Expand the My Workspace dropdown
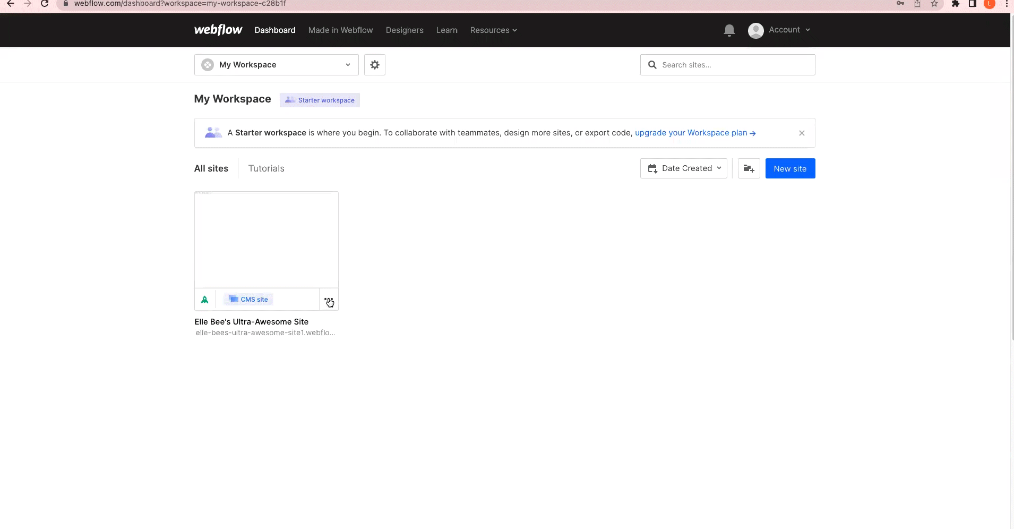 (277, 65)
